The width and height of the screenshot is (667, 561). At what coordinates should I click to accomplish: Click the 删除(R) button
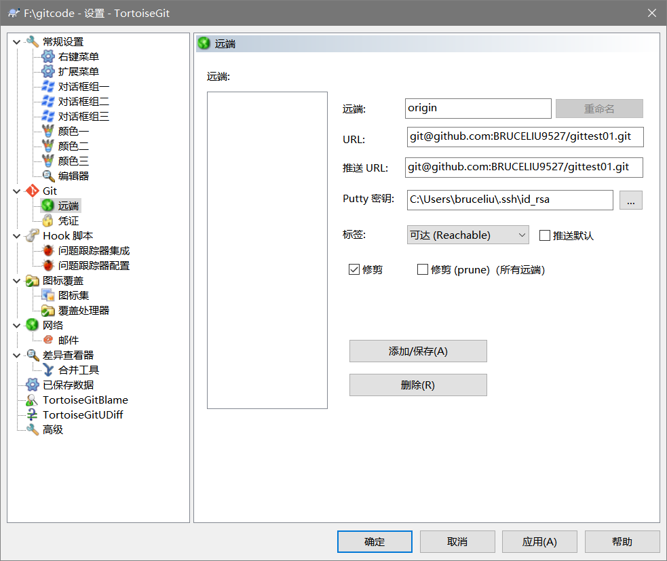coord(418,385)
